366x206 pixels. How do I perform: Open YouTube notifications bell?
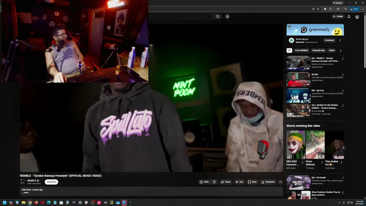tap(349, 17)
